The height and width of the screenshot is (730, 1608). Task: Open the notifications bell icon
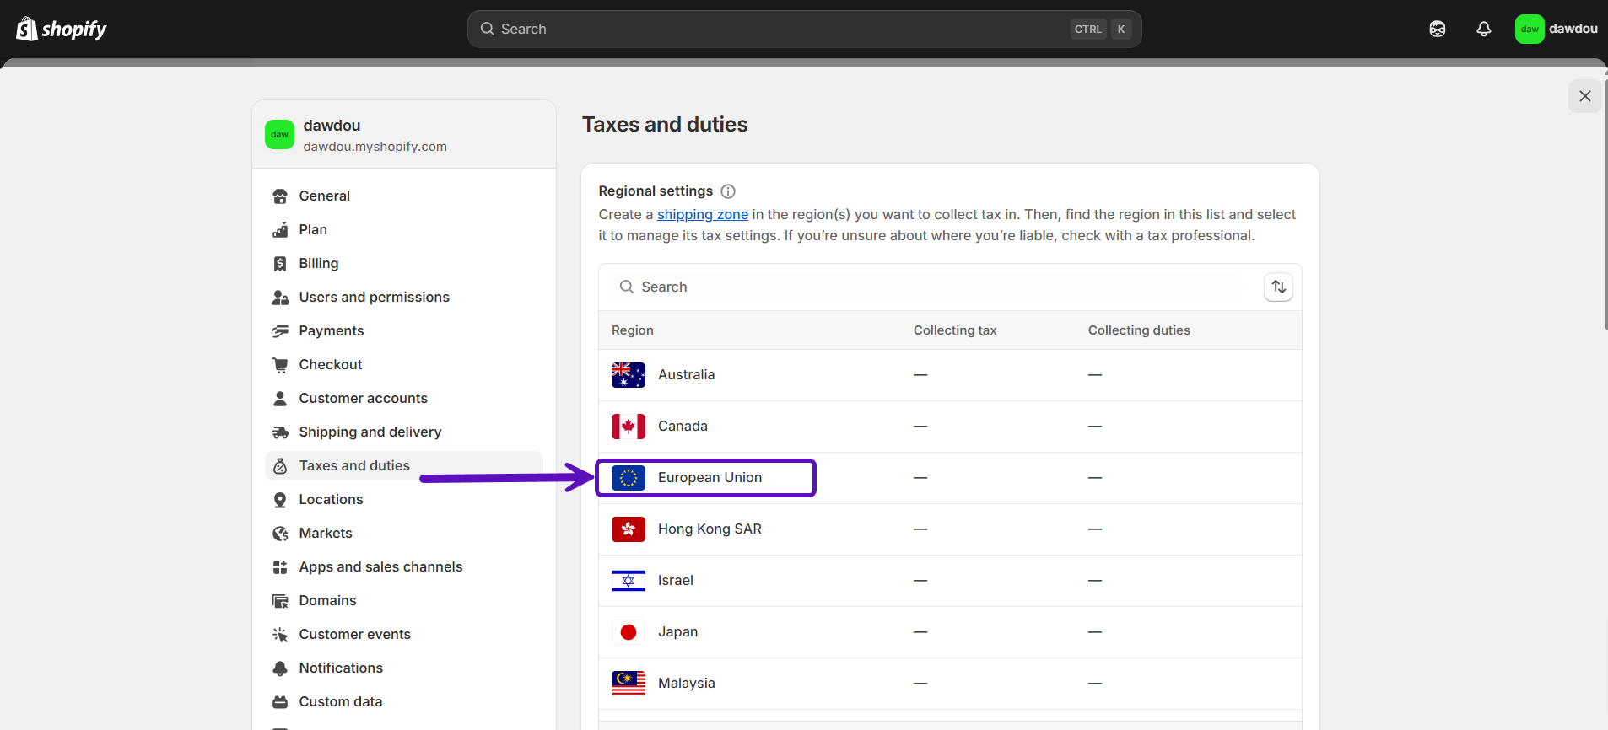tap(1483, 29)
